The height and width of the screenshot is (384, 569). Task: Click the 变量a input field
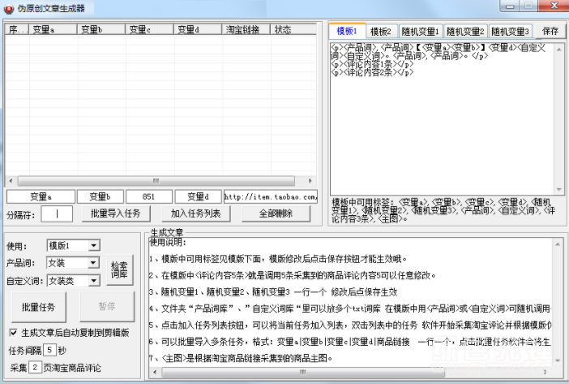(x=41, y=197)
